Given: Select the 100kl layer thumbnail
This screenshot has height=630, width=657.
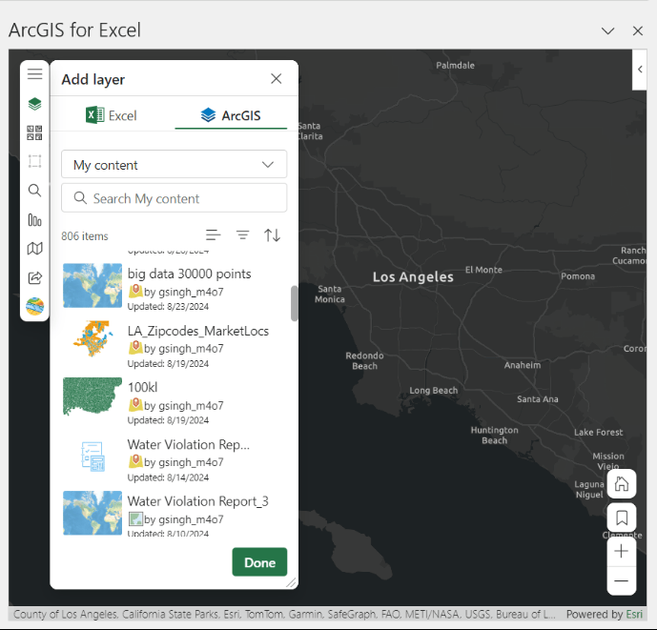Looking at the screenshot, I should [92, 396].
